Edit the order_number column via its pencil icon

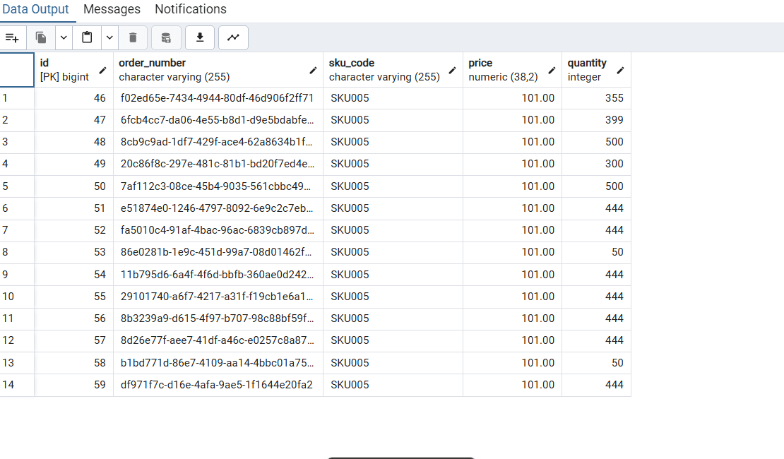[313, 71]
